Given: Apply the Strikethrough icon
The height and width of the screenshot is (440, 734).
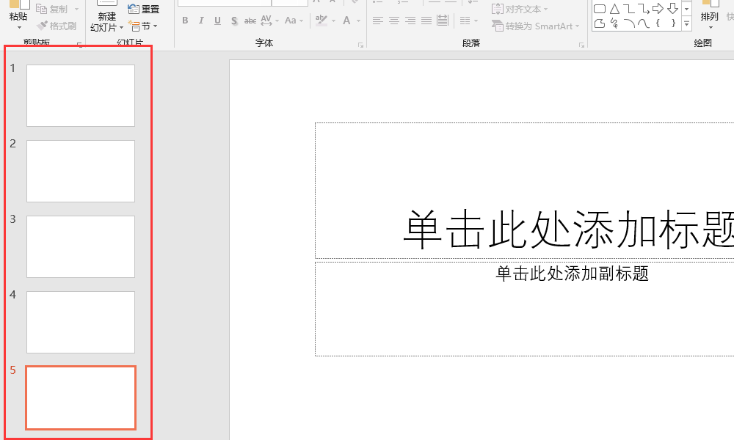Looking at the screenshot, I should 250,21.
